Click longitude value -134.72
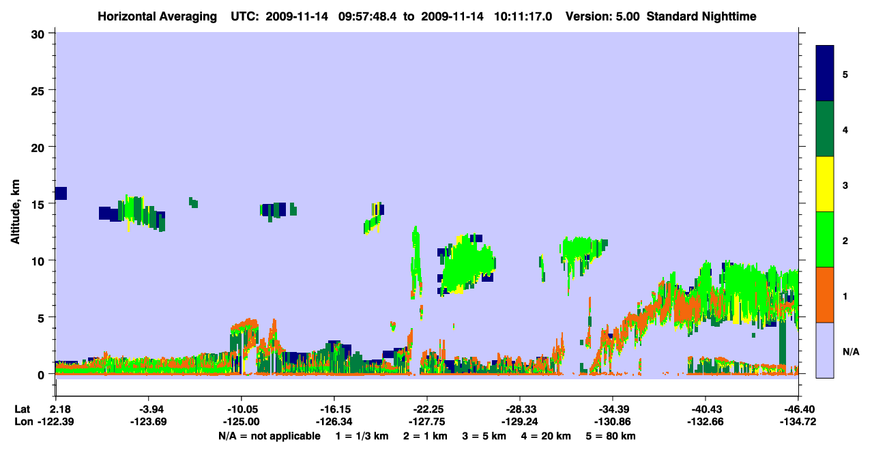Screen dimensions: 887x455 798,422
